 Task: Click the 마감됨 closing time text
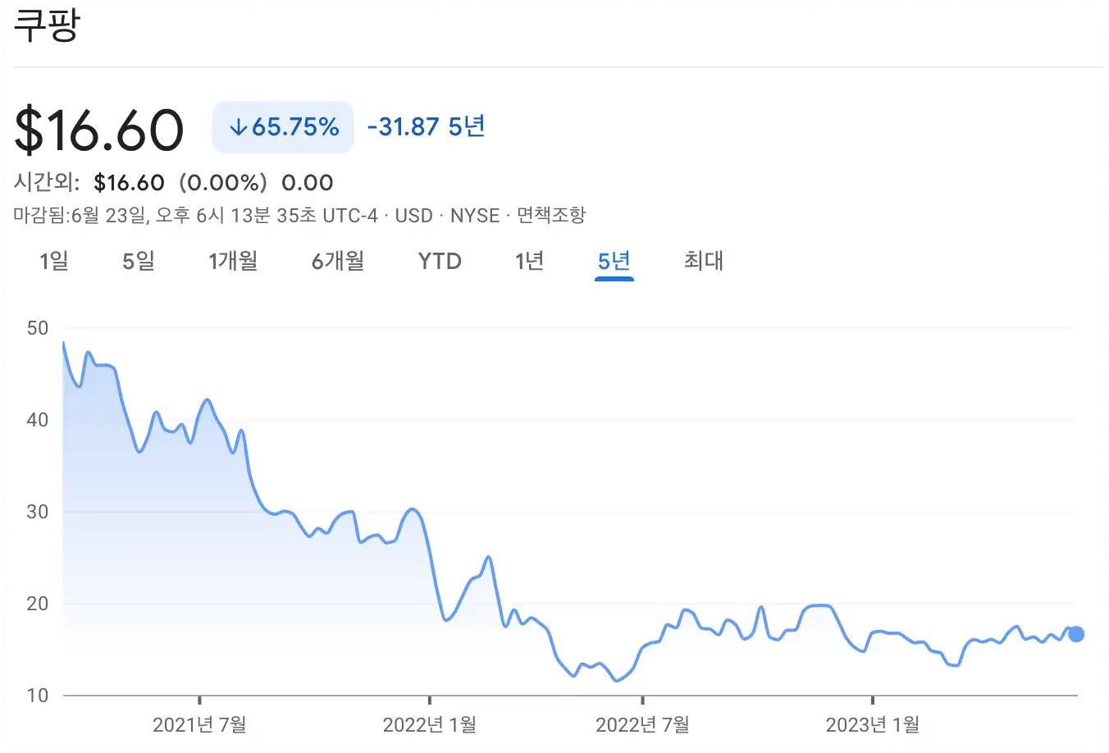click(195, 216)
